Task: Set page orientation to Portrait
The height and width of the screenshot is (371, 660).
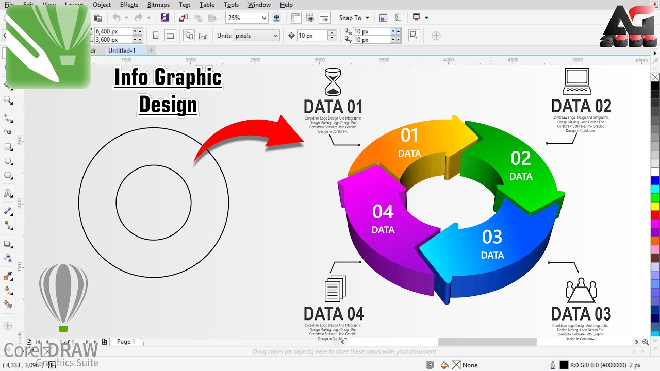Action: (156, 36)
